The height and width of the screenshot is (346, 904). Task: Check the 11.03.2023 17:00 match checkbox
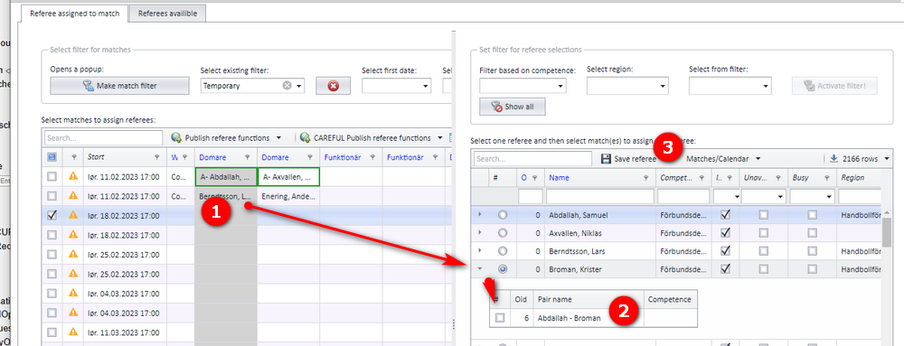(x=52, y=332)
